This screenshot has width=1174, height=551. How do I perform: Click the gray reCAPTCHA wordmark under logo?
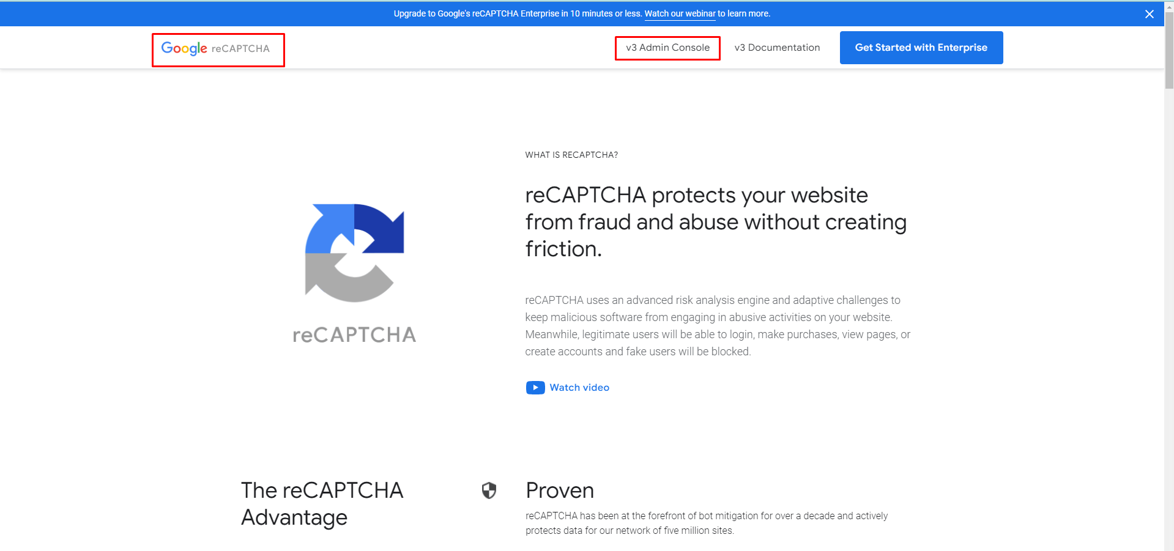click(x=354, y=335)
